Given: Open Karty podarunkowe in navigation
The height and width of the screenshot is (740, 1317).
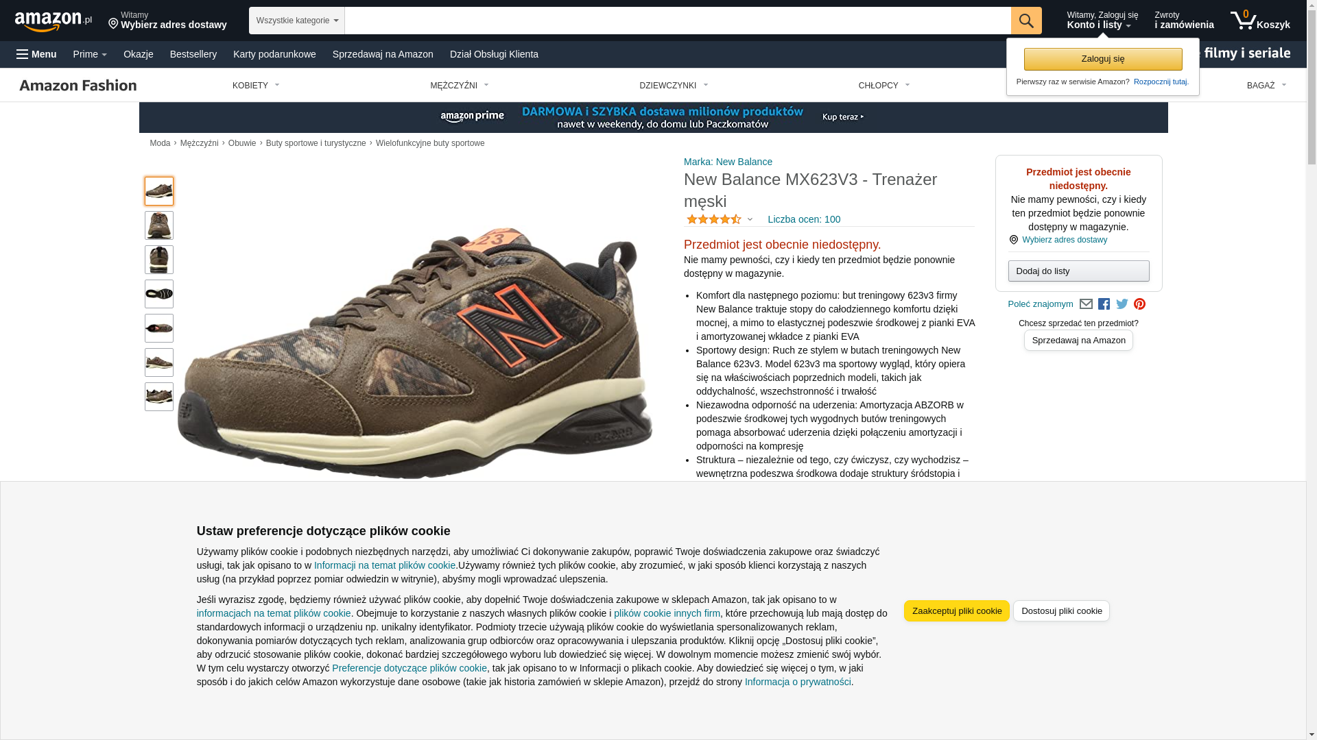Looking at the screenshot, I should click(x=274, y=54).
